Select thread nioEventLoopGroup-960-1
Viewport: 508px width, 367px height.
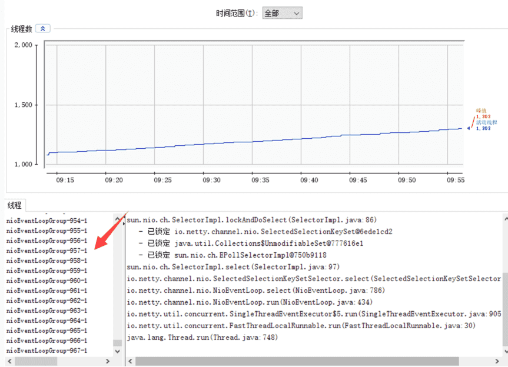47,281
